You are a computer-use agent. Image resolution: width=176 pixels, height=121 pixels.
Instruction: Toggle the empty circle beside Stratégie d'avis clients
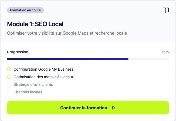coord(9,84)
